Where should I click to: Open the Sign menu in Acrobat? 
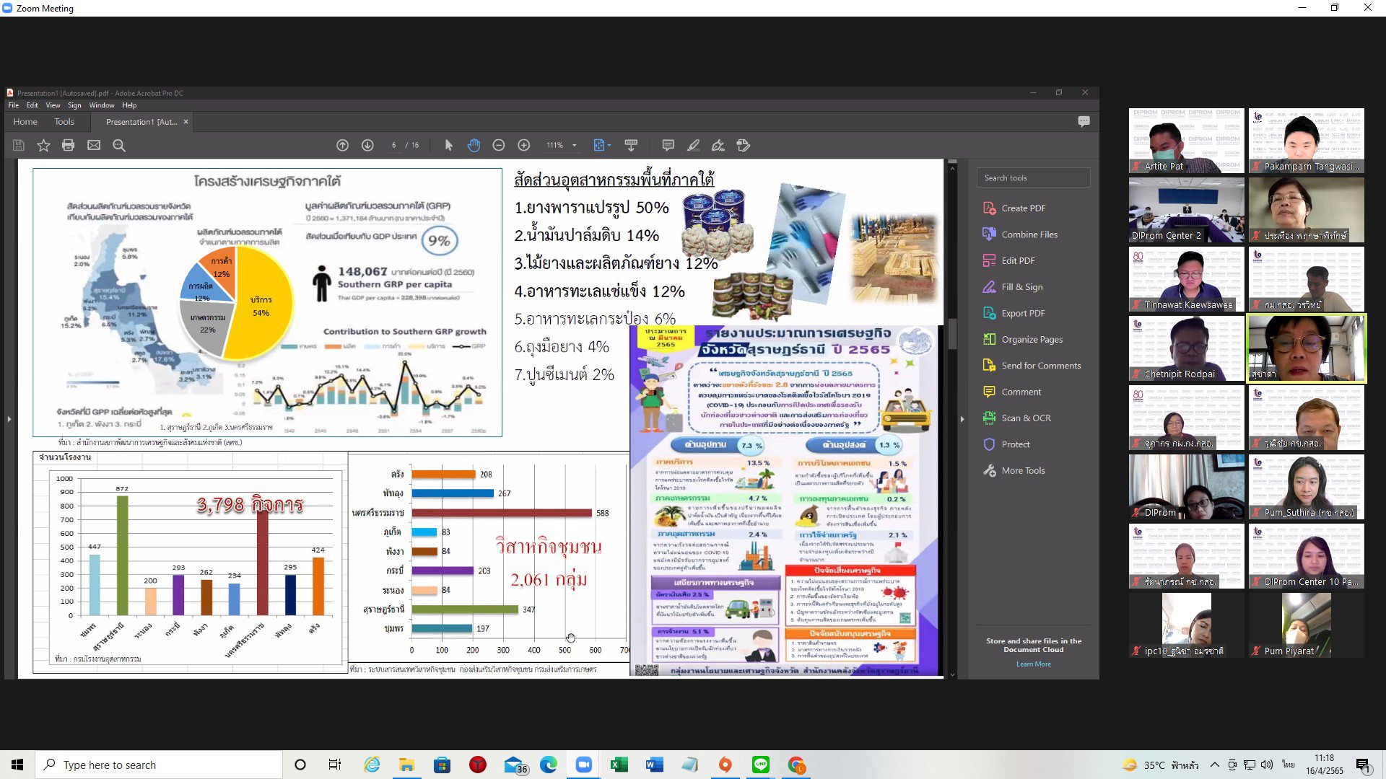tap(74, 105)
